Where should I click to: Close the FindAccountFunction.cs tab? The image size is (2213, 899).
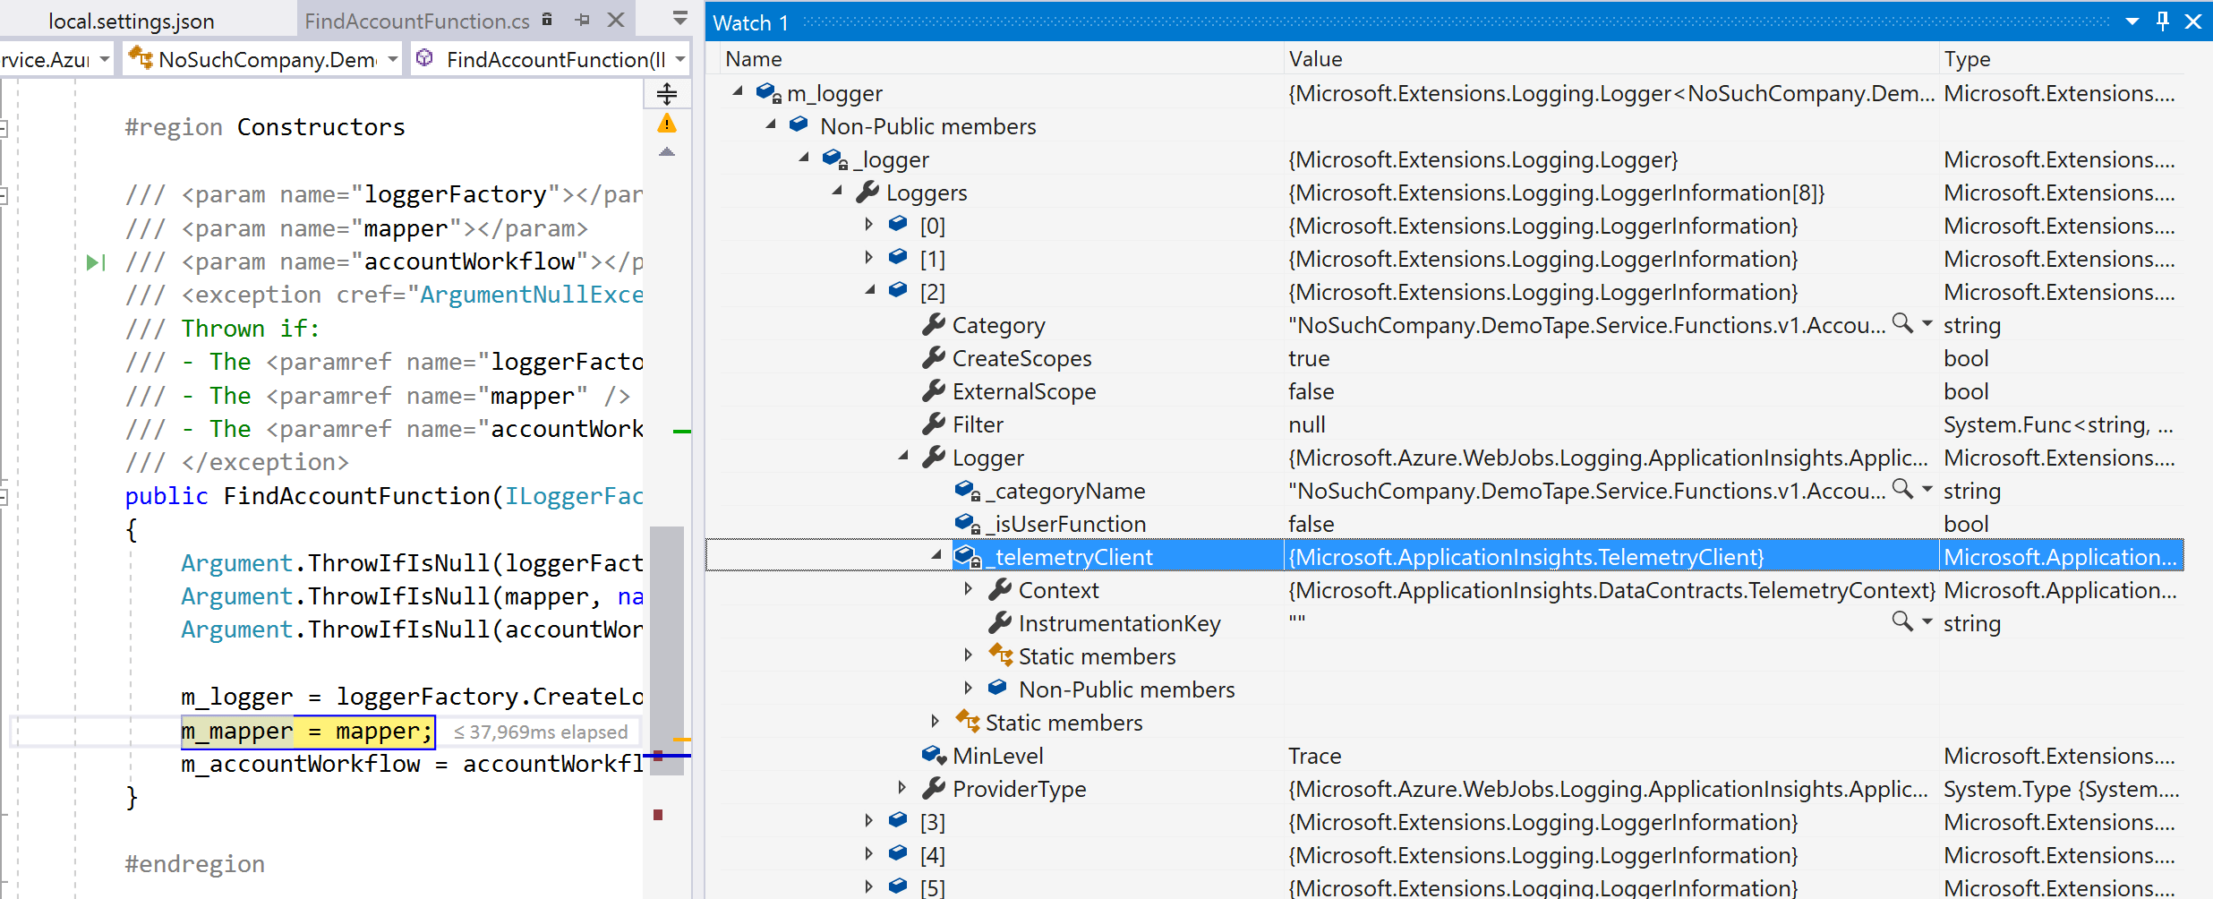(x=616, y=19)
